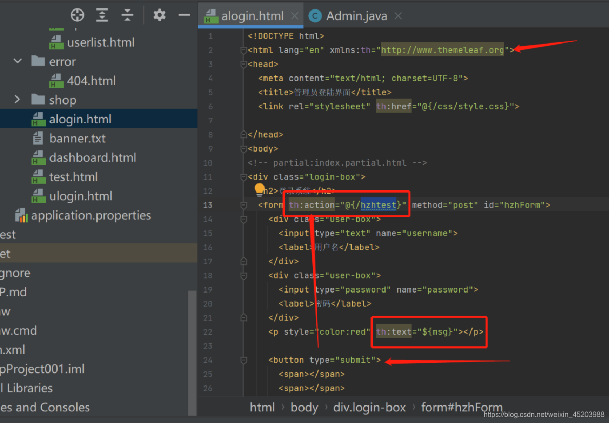
Task: Toggle fold marker on body tag line 9
Action: click(243, 149)
